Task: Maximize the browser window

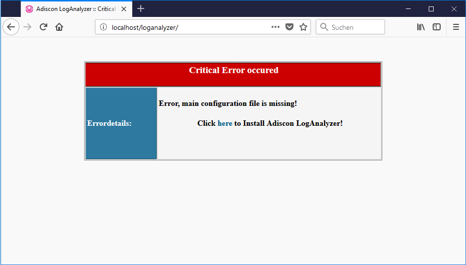Action: click(431, 9)
